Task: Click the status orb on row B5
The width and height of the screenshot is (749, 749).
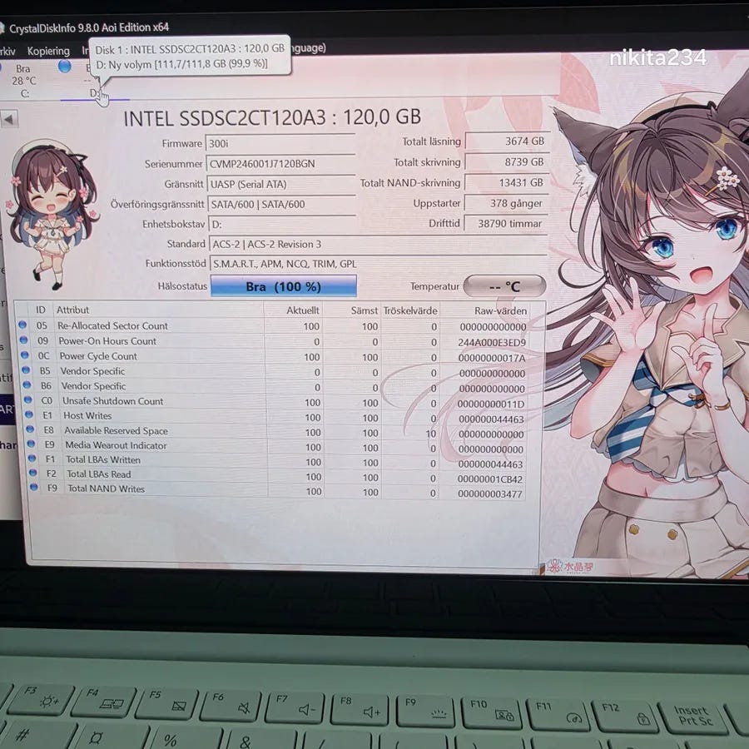Action: [27, 370]
